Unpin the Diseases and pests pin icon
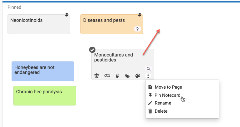Screen dimensions: 240x127 tap(139, 15)
